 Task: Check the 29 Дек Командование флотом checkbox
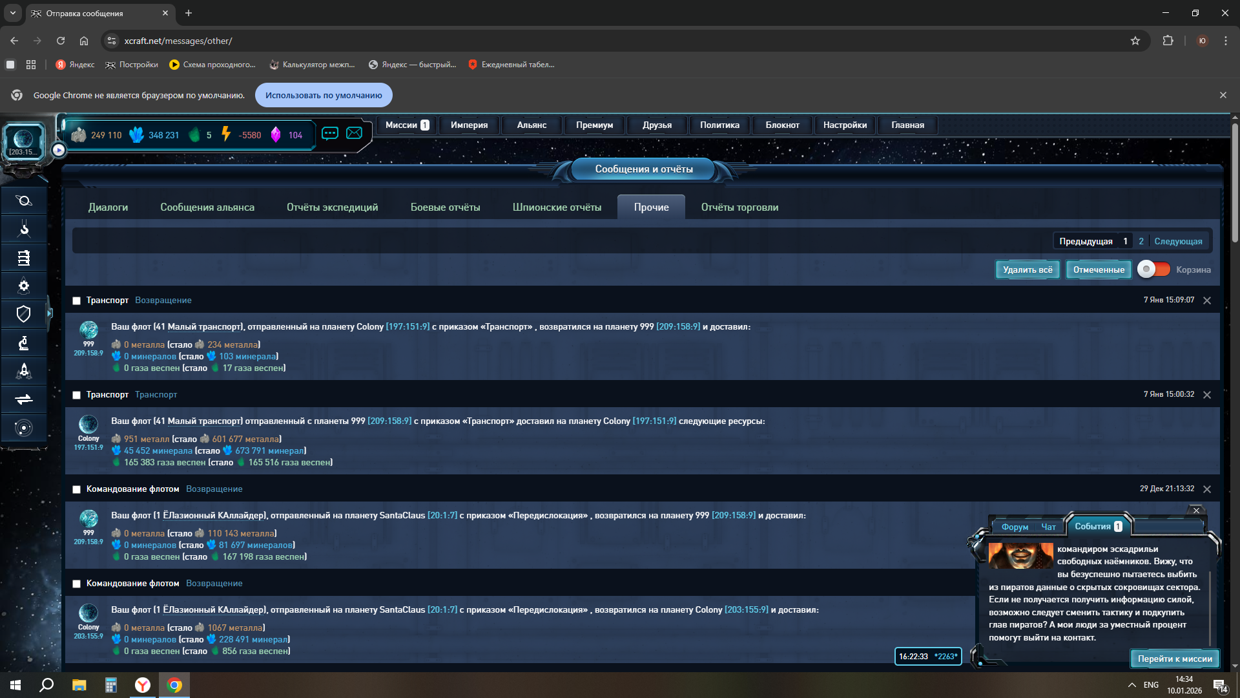(x=76, y=489)
